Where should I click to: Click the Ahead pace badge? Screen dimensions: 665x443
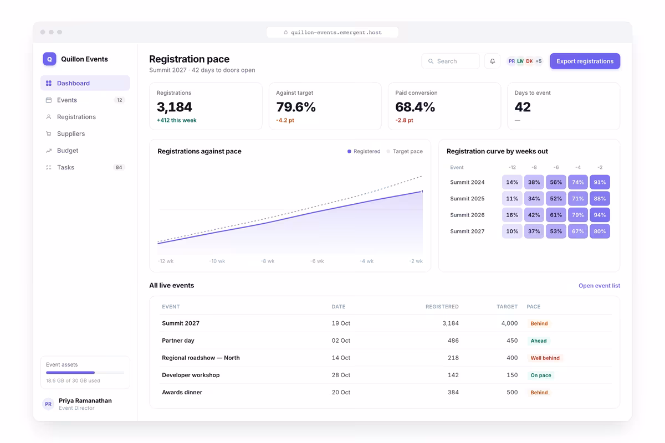click(539, 341)
